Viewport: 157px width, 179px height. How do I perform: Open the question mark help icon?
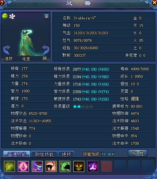point(2,3)
